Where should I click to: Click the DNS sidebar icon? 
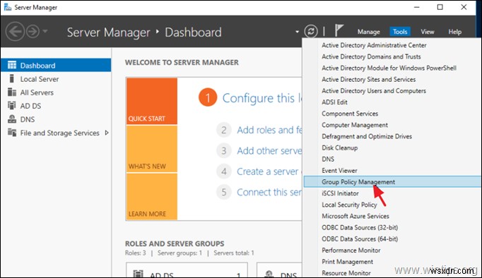tap(12, 119)
